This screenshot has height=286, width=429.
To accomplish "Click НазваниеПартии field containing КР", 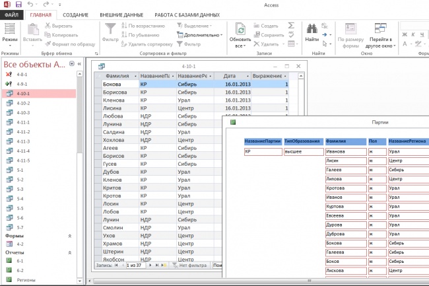I will click(x=263, y=152).
